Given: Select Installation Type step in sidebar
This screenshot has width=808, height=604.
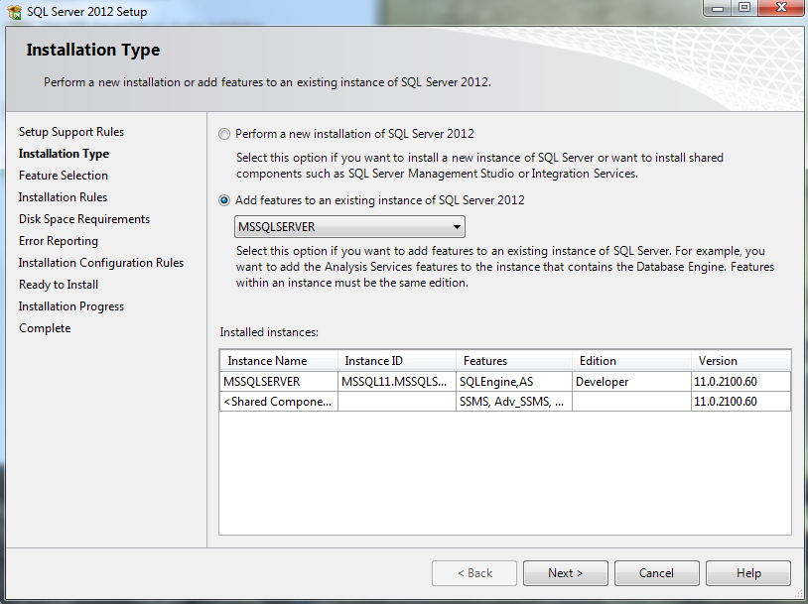Looking at the screenshot, I should pos(64,154).
